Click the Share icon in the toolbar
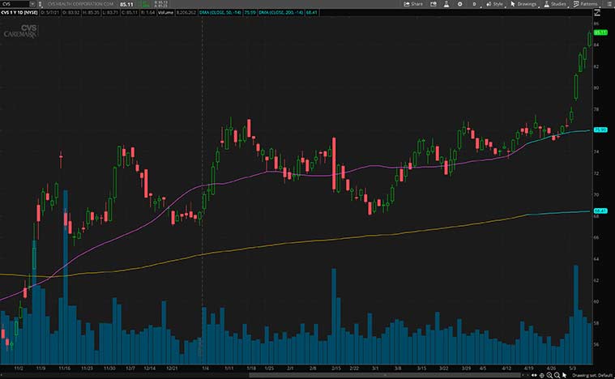 click(413, 4)
